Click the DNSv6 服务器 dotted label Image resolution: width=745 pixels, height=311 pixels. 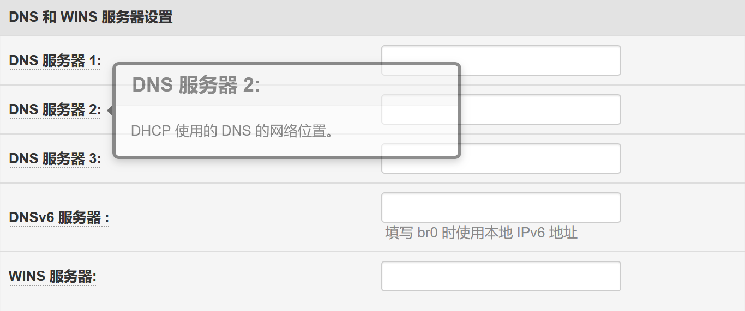pos(59,218)
